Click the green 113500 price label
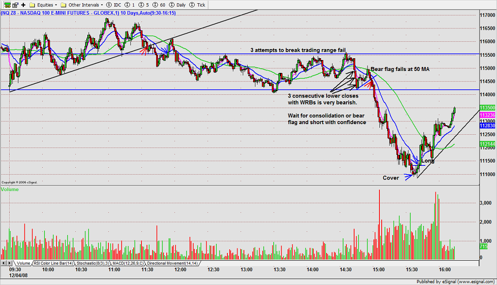This screenshot has width=497, height=285. [x=487, y=108]
